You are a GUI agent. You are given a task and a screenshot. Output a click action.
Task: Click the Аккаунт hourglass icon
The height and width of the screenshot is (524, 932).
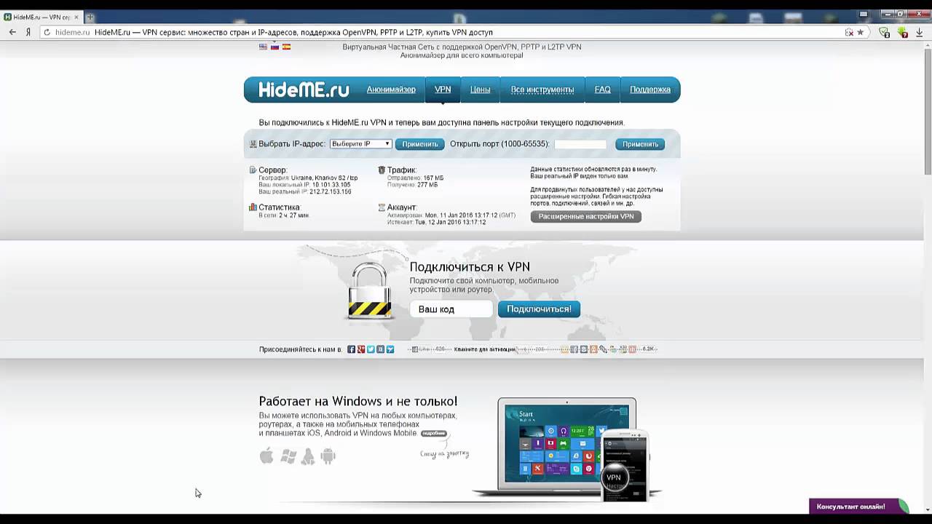click(382, 207)
